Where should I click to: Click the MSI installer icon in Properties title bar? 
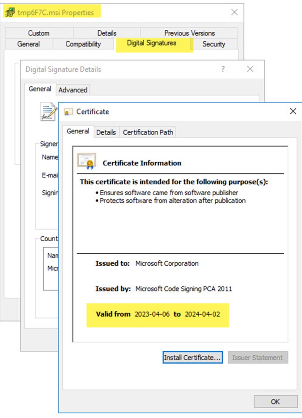pyautogui.click(x=10, y=12)
